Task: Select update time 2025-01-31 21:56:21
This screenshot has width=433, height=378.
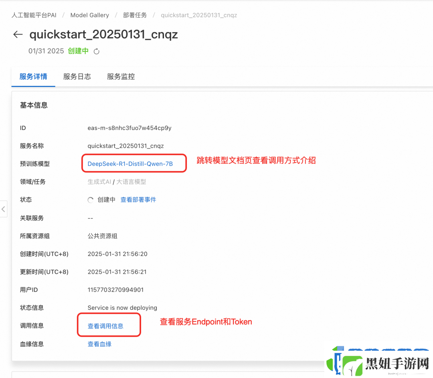Action: point(117,272)
